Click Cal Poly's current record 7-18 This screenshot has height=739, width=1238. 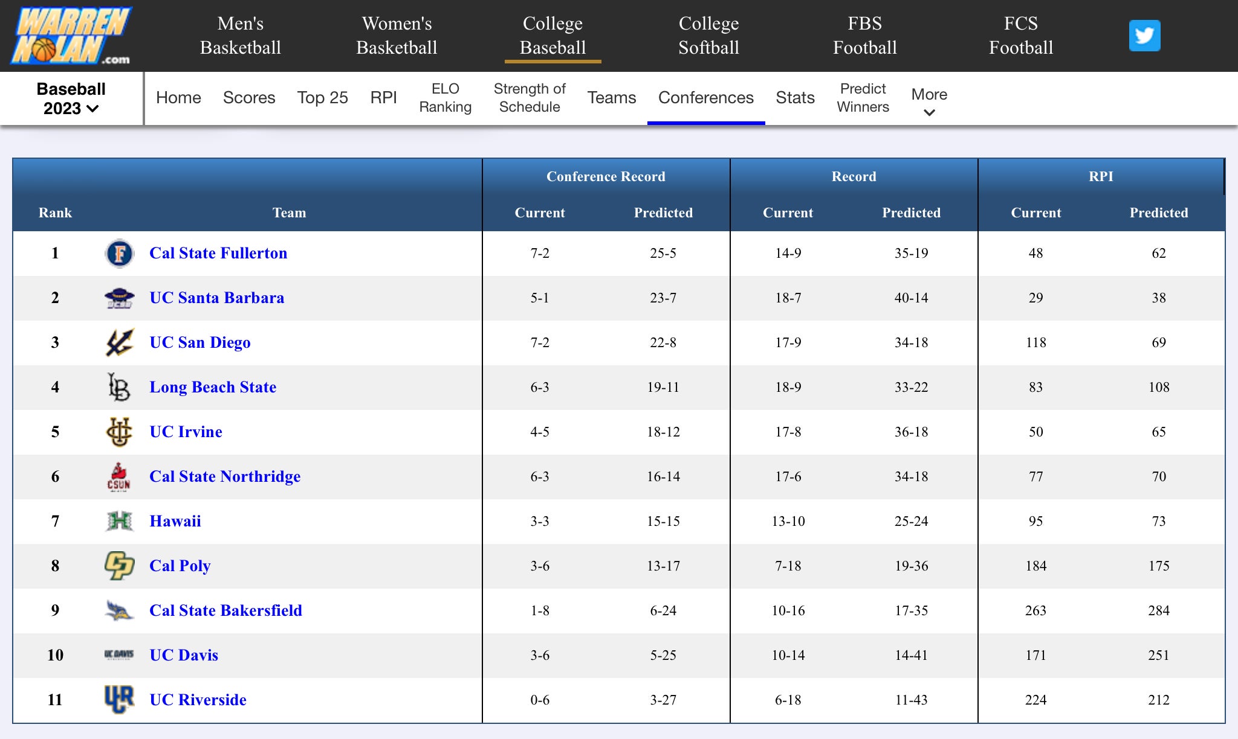[788, 566]
